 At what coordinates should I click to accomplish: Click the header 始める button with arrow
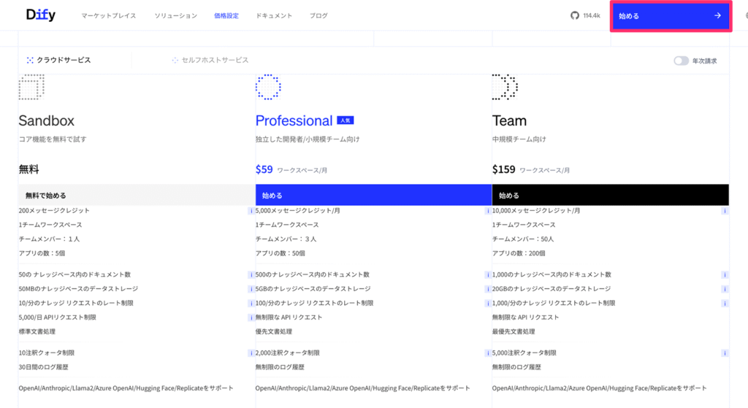[671, 16]
